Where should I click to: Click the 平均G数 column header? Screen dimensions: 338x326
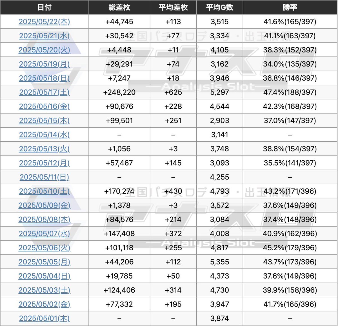click(220, 7)
